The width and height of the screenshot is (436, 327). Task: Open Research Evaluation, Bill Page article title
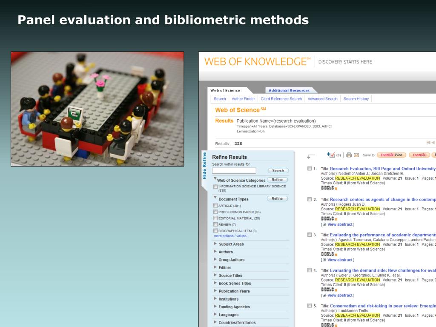pyautogui.click(x=383, y=169)
